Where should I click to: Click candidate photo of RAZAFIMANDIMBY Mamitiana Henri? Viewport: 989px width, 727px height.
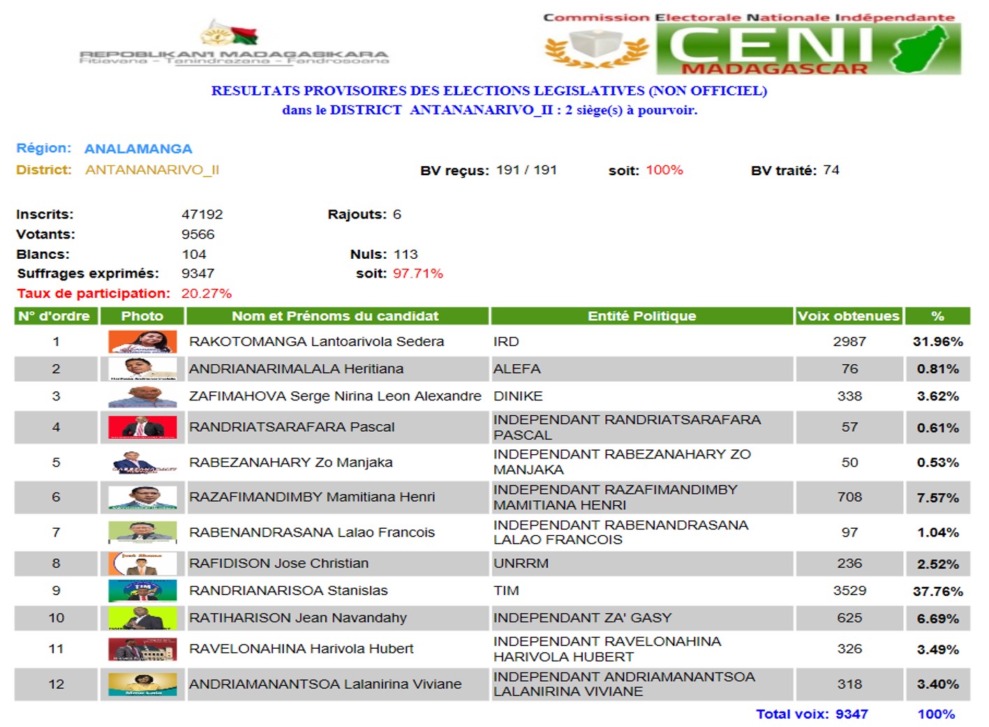coord(142,497)
